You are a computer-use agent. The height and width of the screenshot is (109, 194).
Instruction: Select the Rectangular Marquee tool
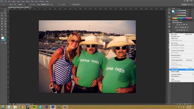[x=2, y=11]
